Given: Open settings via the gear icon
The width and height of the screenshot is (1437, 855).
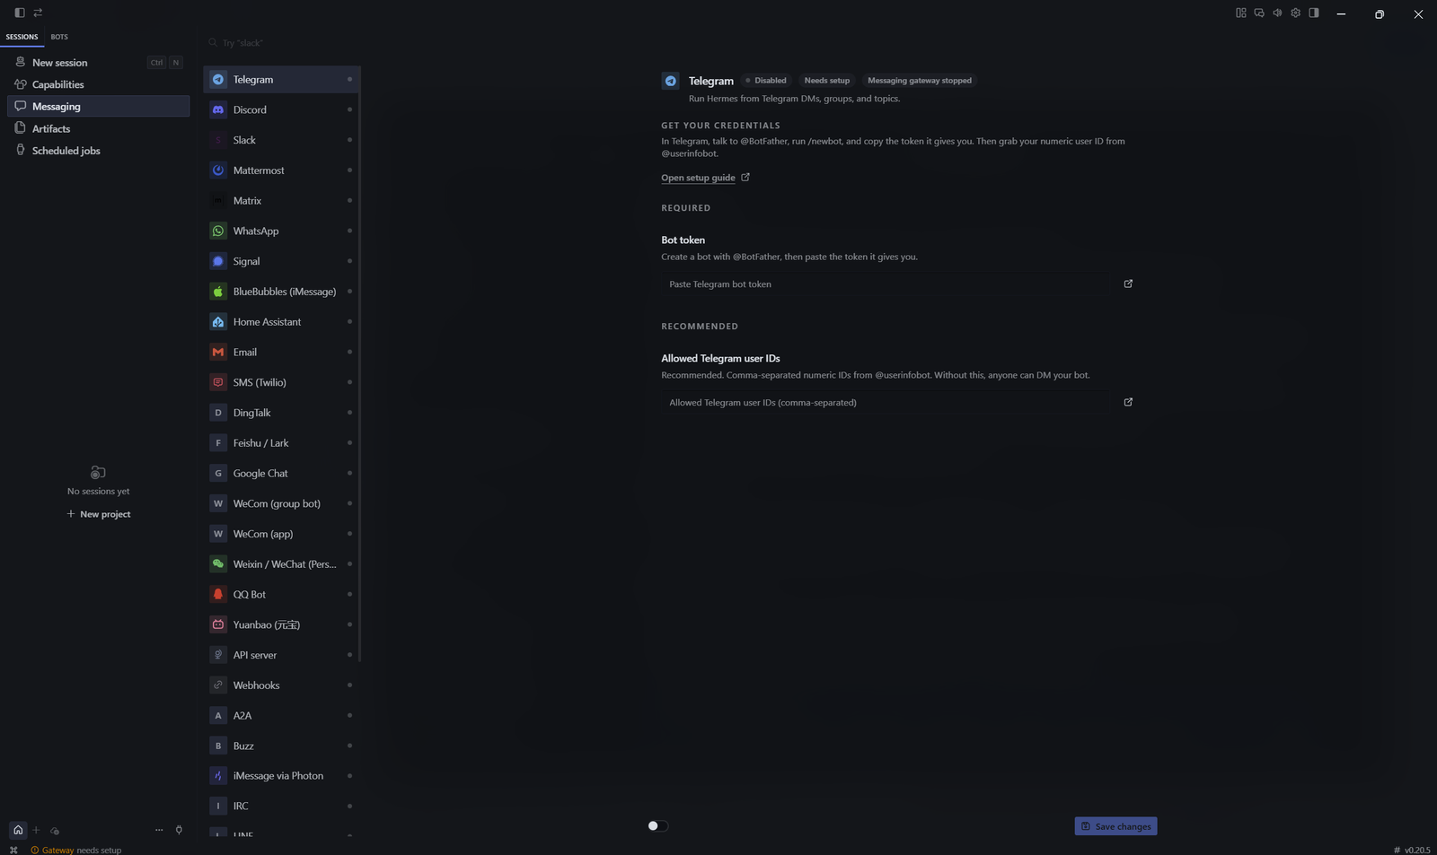Looking at the screenshot, I should pyautogui.click(x=1295, y=13).
